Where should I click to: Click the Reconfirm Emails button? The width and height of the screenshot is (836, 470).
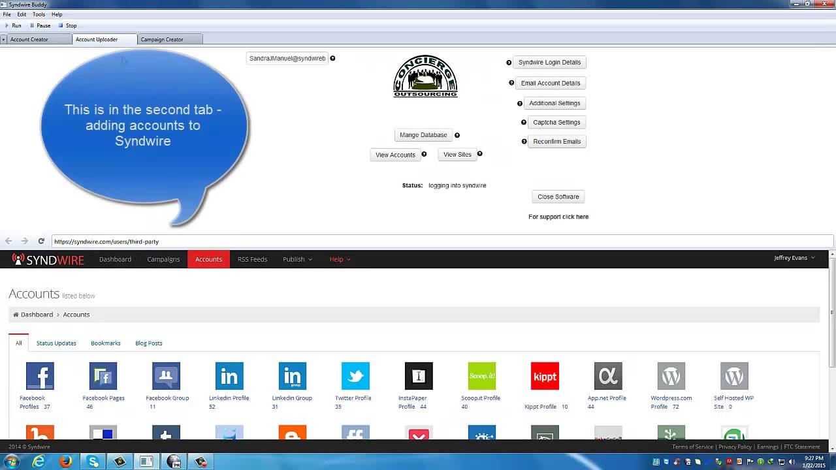[557, 141]
